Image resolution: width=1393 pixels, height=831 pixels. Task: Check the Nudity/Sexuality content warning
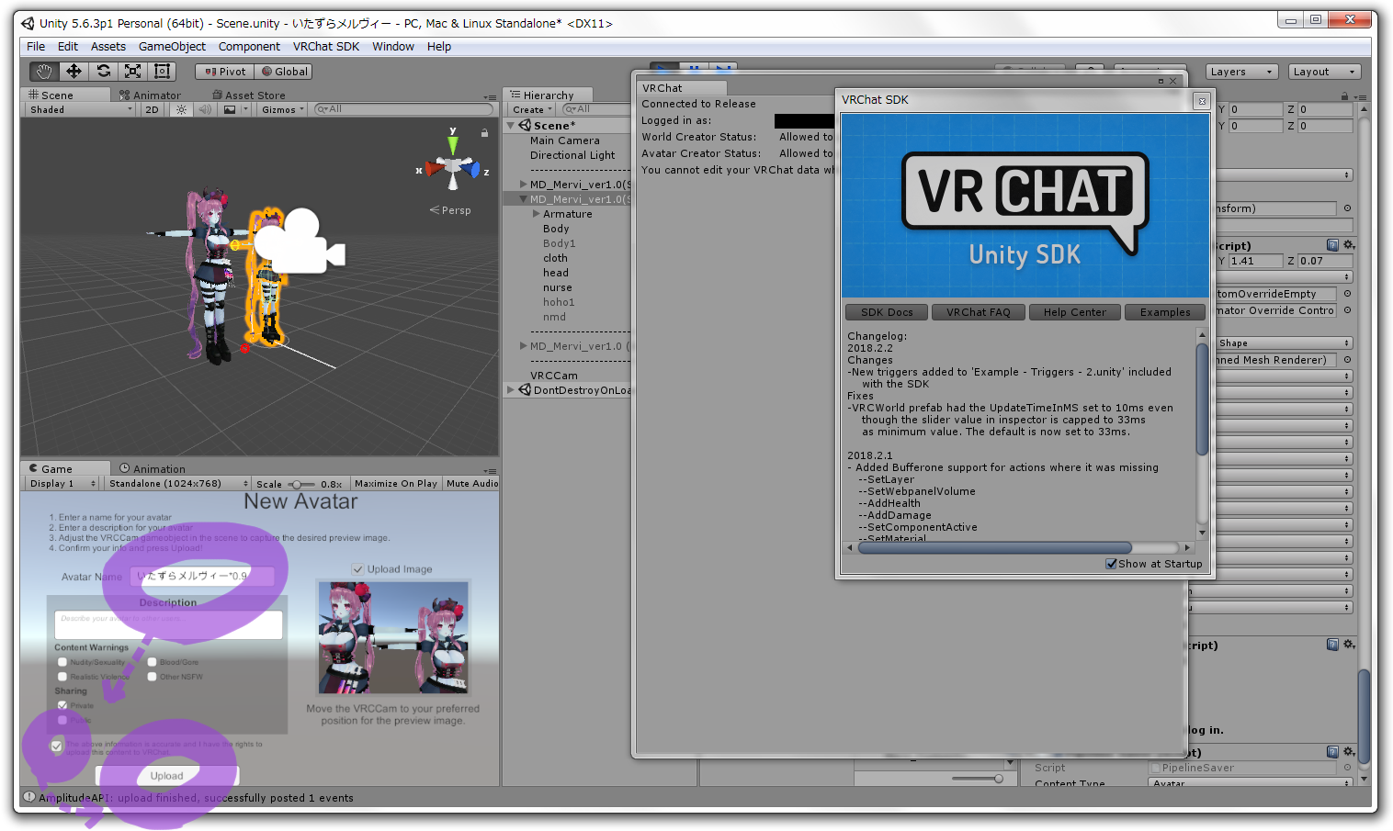pyautogui.click(x=62, y=662)
